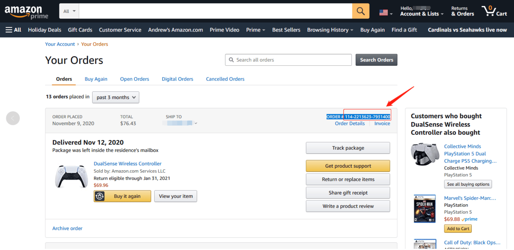Click Write a product review
Image resolution: width=514 pixels, height=250 pixels.
tap(348, 206)
